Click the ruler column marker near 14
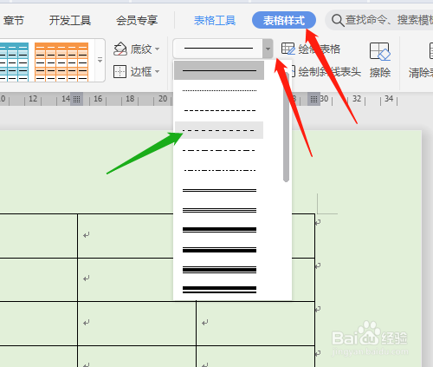 coord(76,99)
